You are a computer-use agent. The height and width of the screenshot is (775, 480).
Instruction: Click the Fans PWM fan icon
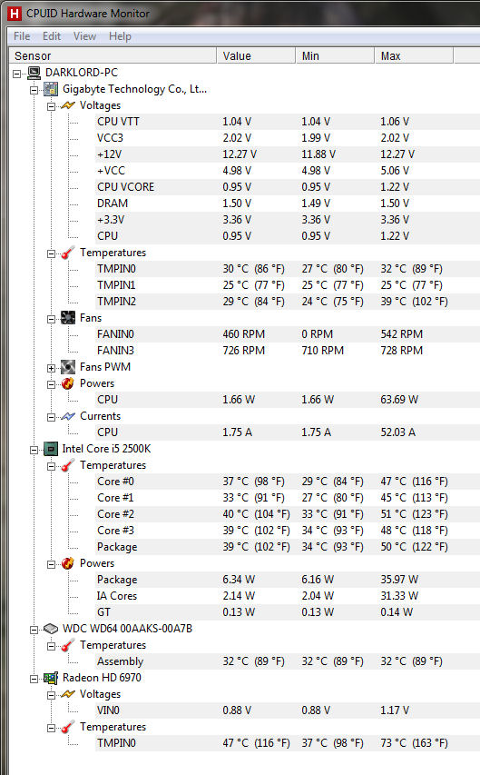pyautogui.click(x=68, y=367)
